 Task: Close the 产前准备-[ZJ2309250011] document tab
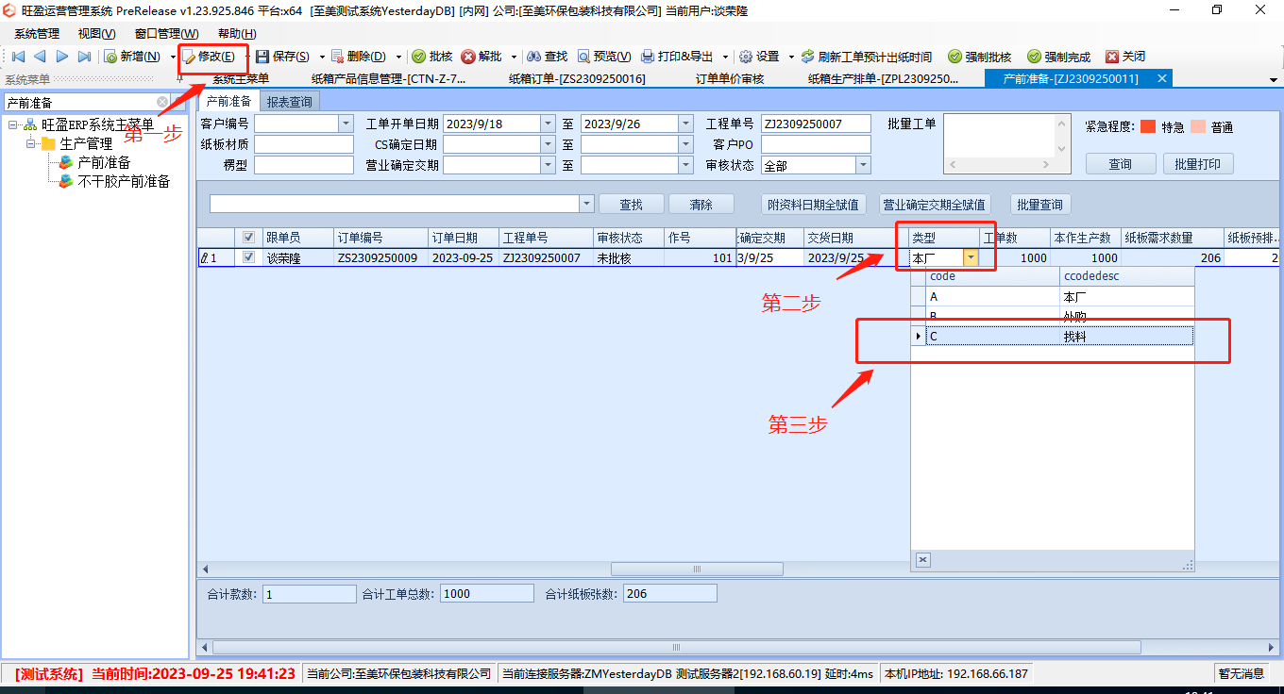pyautogui.click(x=1162, y=78)
